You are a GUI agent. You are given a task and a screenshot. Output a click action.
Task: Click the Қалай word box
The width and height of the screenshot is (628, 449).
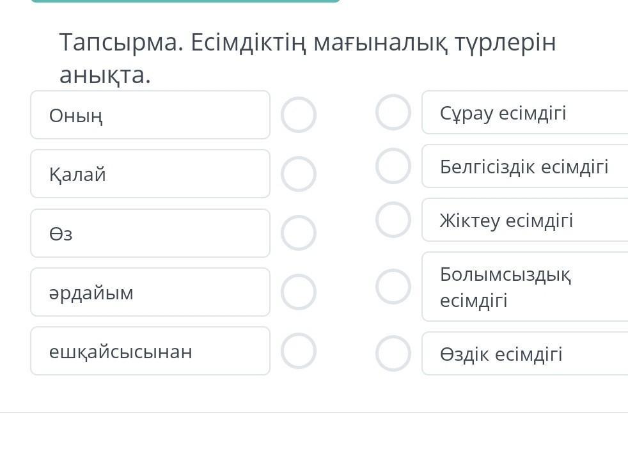(150, 174)
